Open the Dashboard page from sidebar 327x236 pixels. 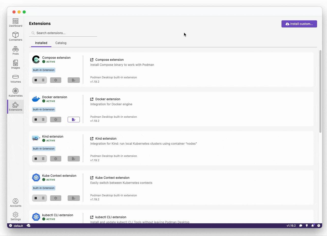pos(16,23)
